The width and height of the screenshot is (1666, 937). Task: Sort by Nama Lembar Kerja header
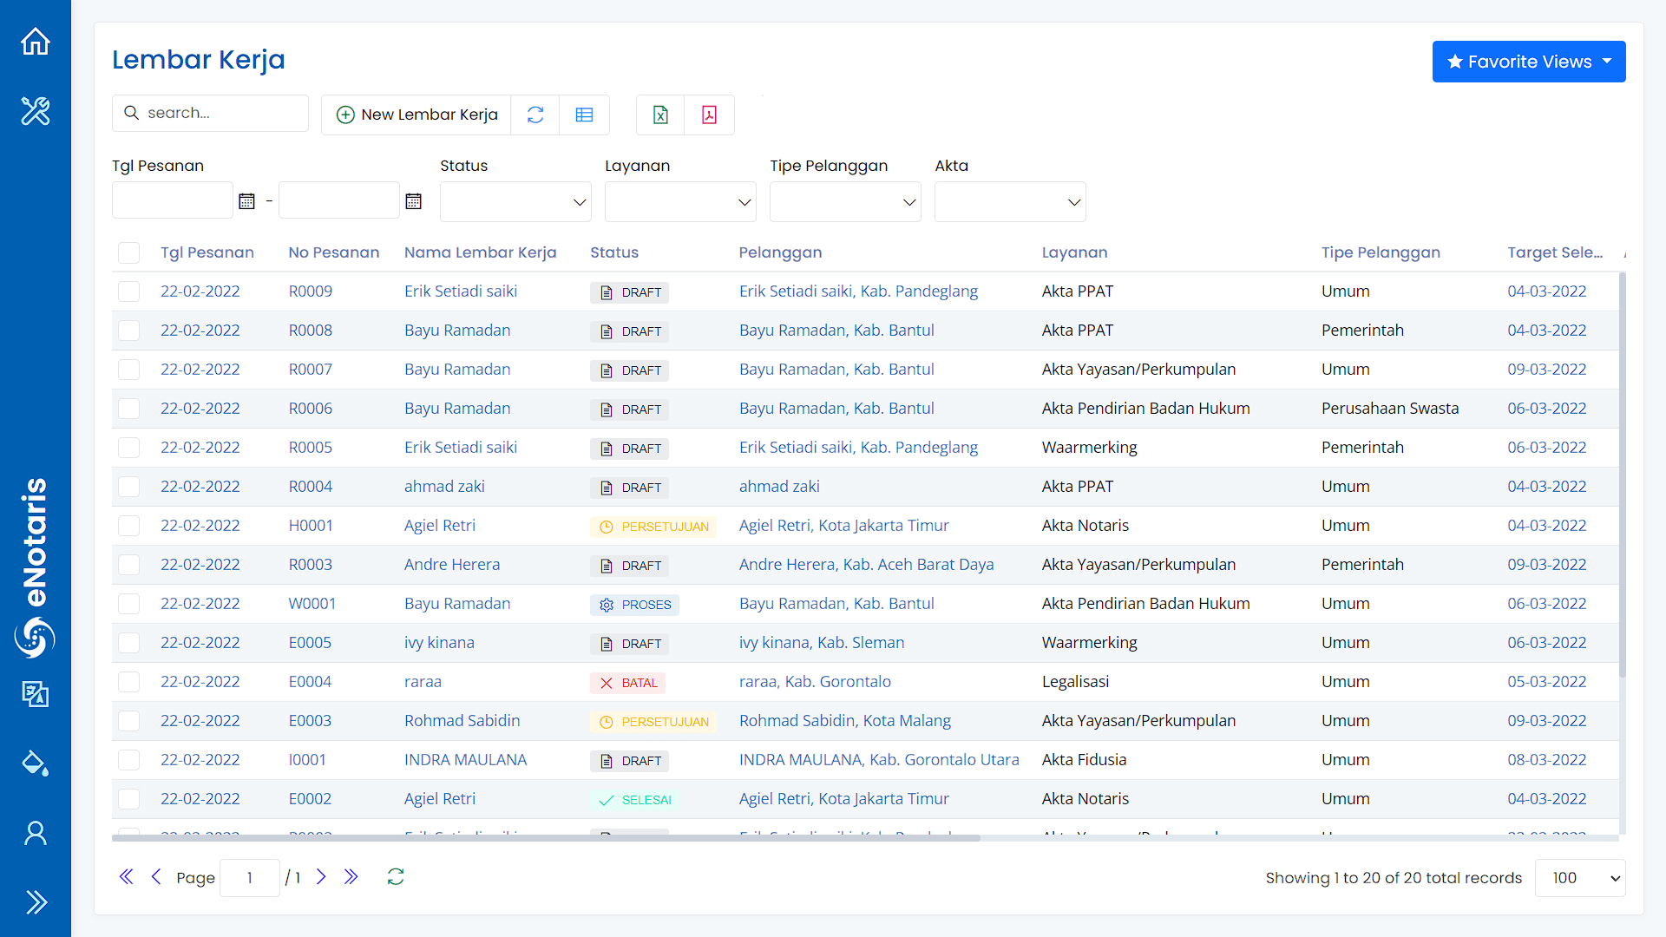coord(481,252)
